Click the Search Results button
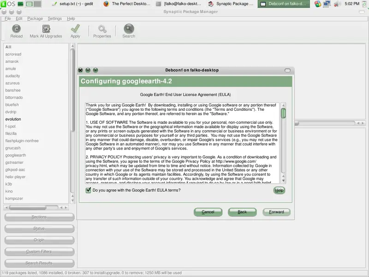Screen dimensions: 369x277 (39, 263)
